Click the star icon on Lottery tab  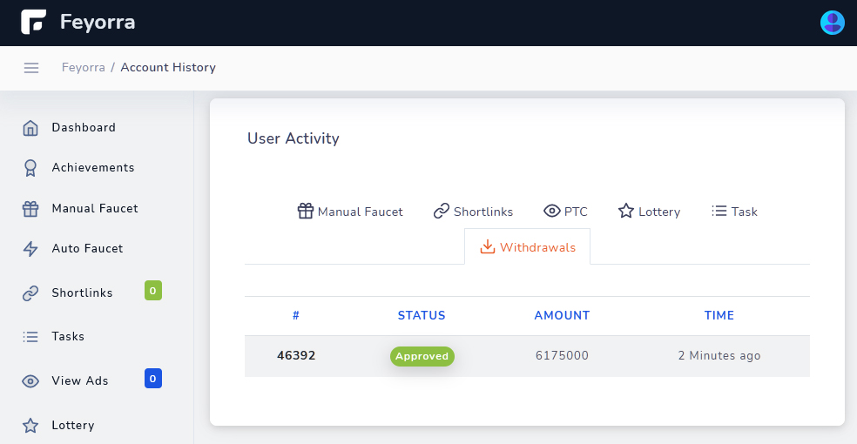tap(626, 211)
